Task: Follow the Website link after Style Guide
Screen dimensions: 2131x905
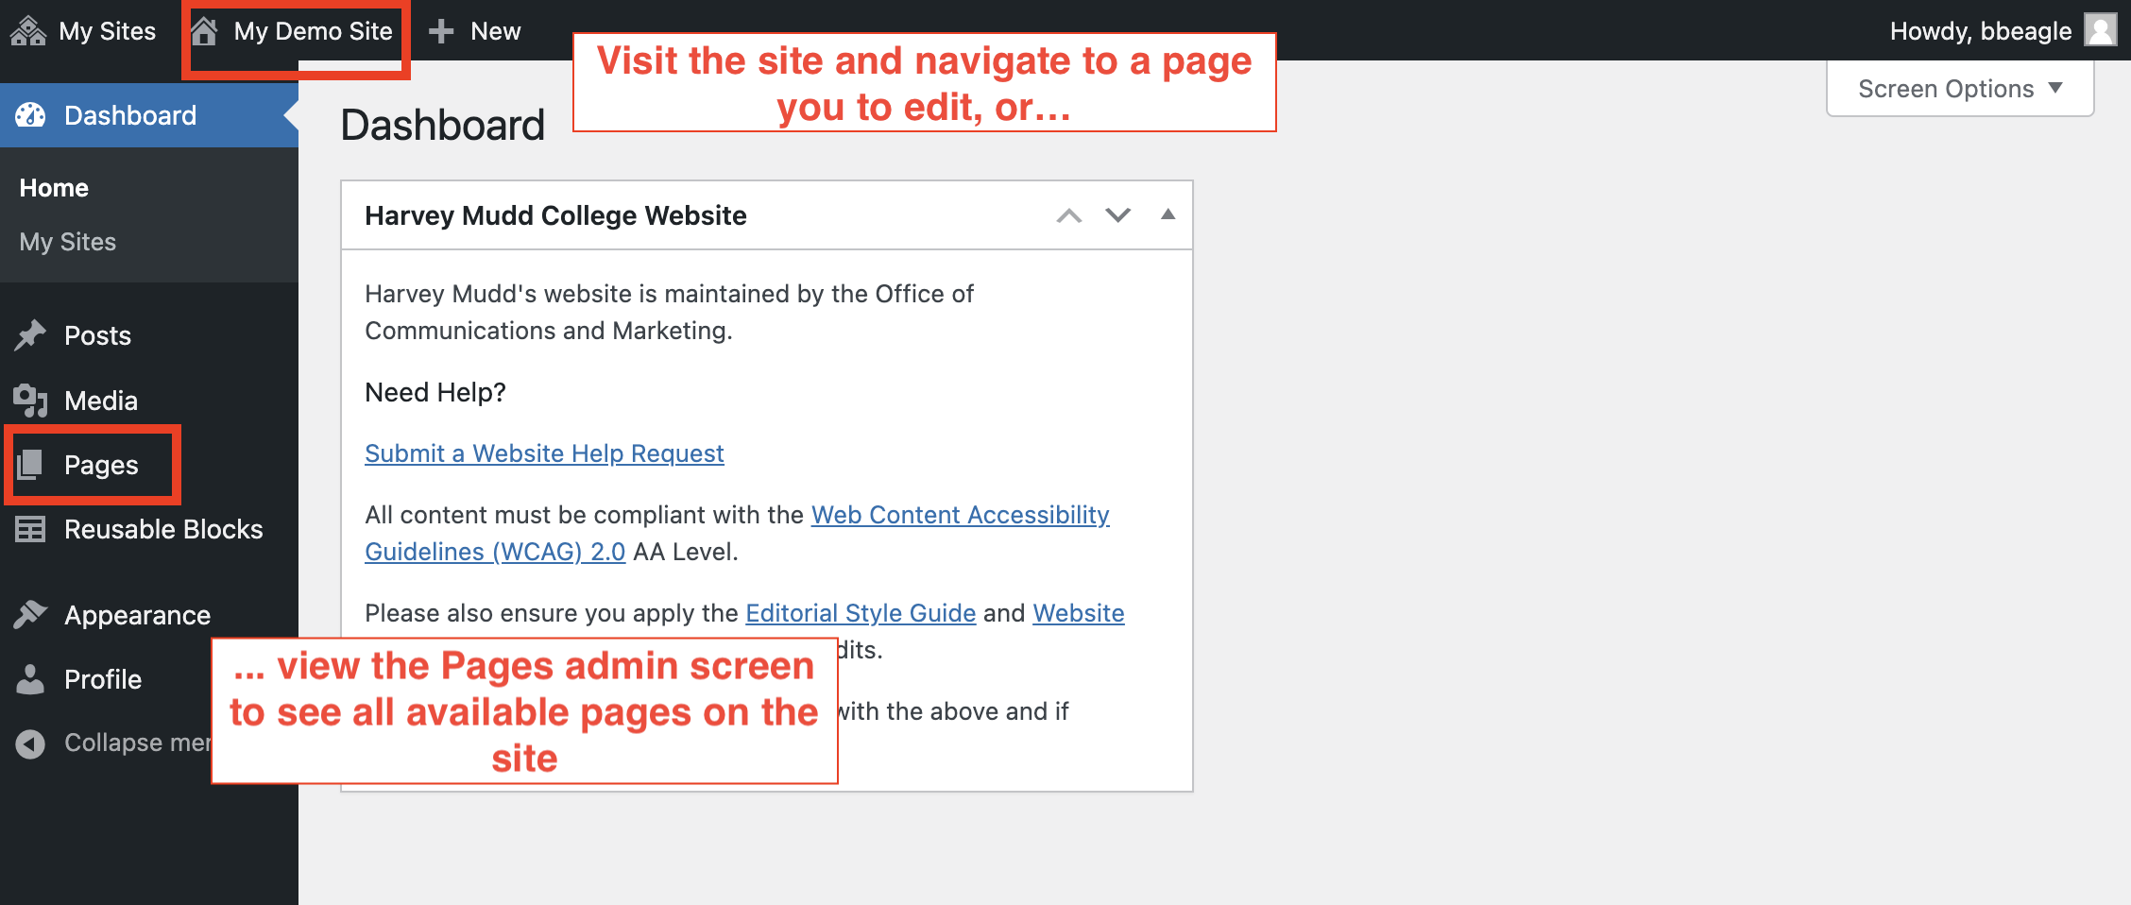Action: coord(1079,613)
